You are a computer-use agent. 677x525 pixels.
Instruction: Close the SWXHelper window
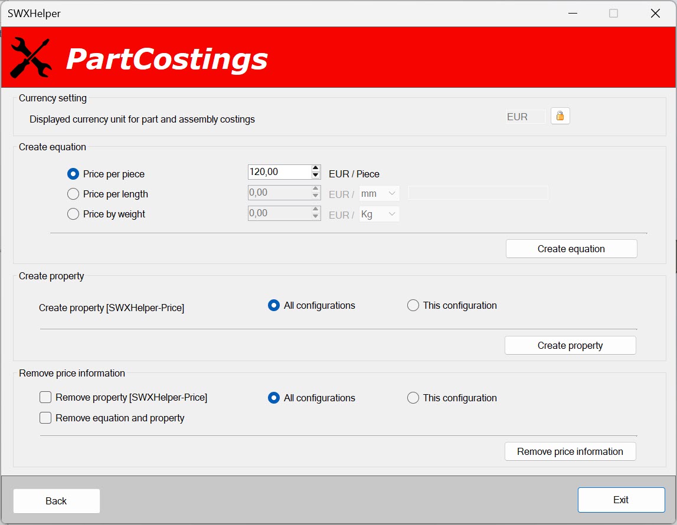click(x=655, y=14)
